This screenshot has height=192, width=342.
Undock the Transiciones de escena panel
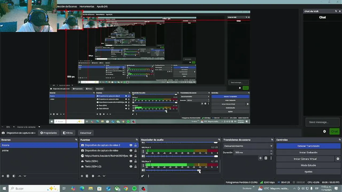(272, 140)
